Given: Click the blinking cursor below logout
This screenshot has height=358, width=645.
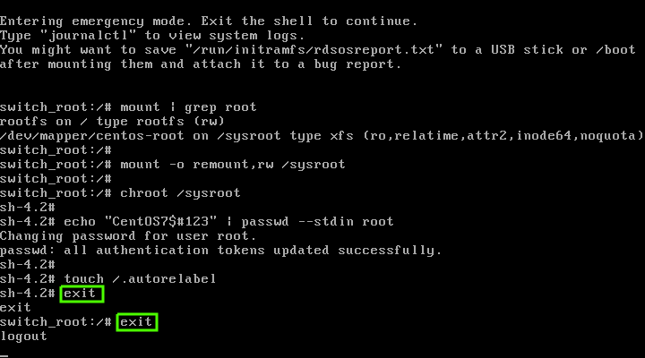Looking at the screenshot, I should click(x=4, y=356).
